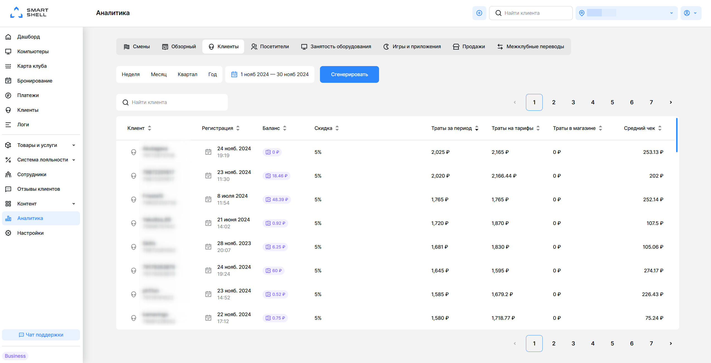Switch to the Смены tab
711x363 pixels.
pos(137,47)
